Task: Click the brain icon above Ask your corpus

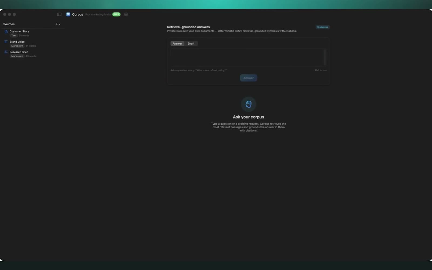Action: (248, 104)
